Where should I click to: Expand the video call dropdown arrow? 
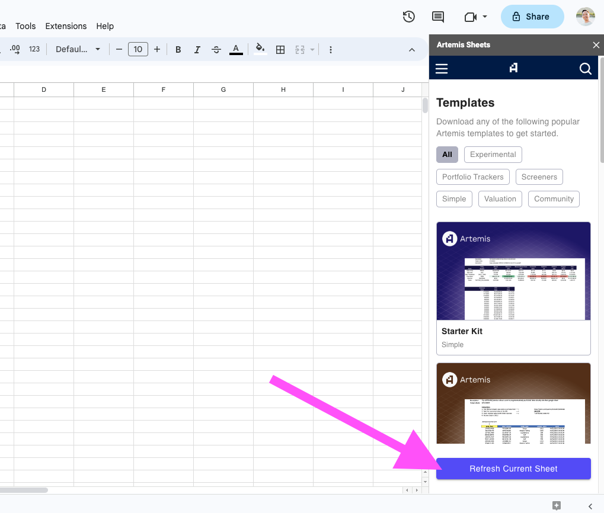pyautogui.click(x=485, y=17)
